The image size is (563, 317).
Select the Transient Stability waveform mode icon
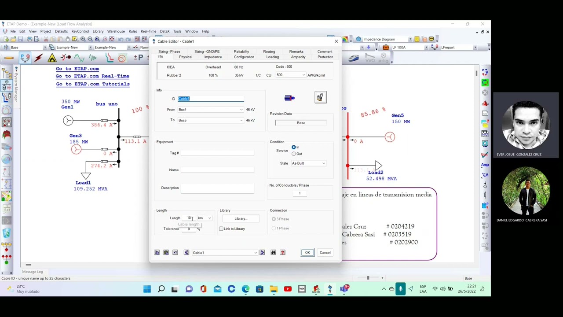(93, 58)
